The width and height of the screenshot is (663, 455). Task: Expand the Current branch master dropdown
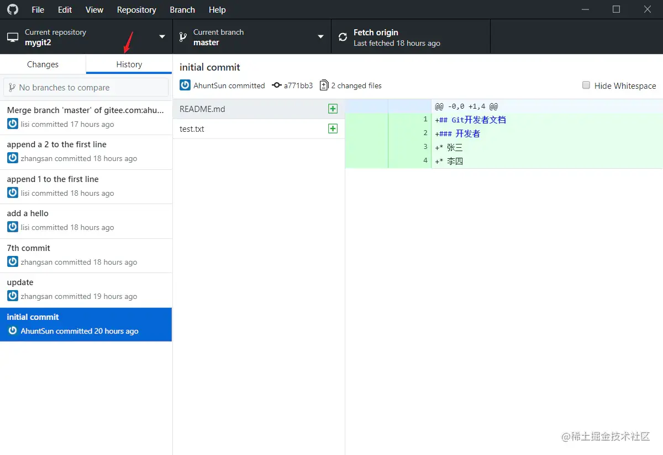(252, 37)
